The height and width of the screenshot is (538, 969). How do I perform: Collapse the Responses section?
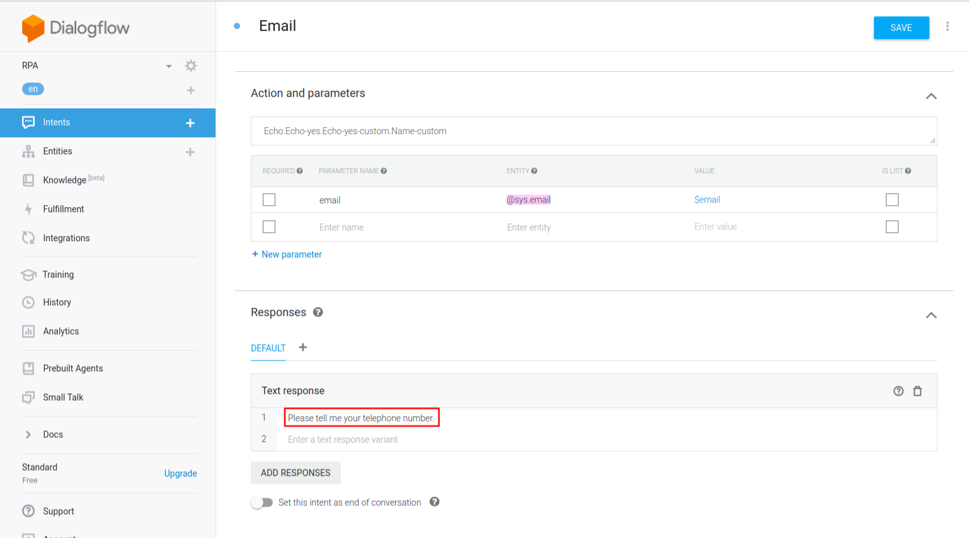(931, 315)
